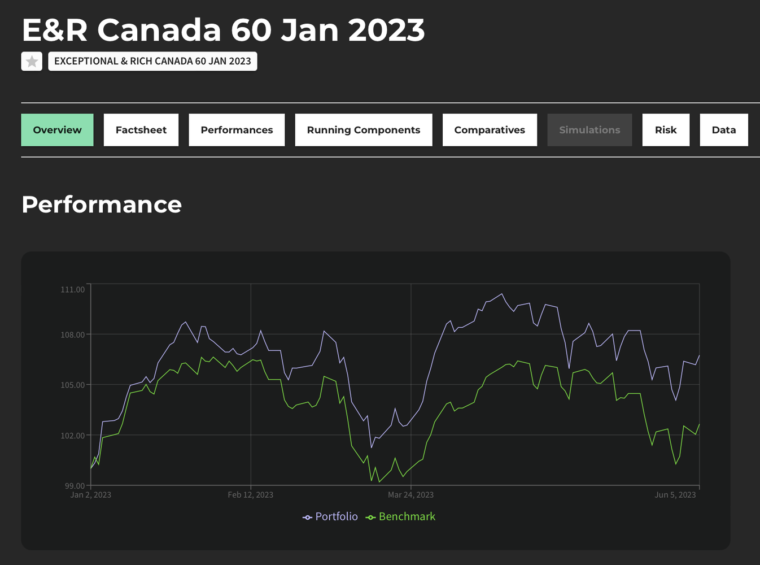Open the Overview tab

tap(58, 130)
